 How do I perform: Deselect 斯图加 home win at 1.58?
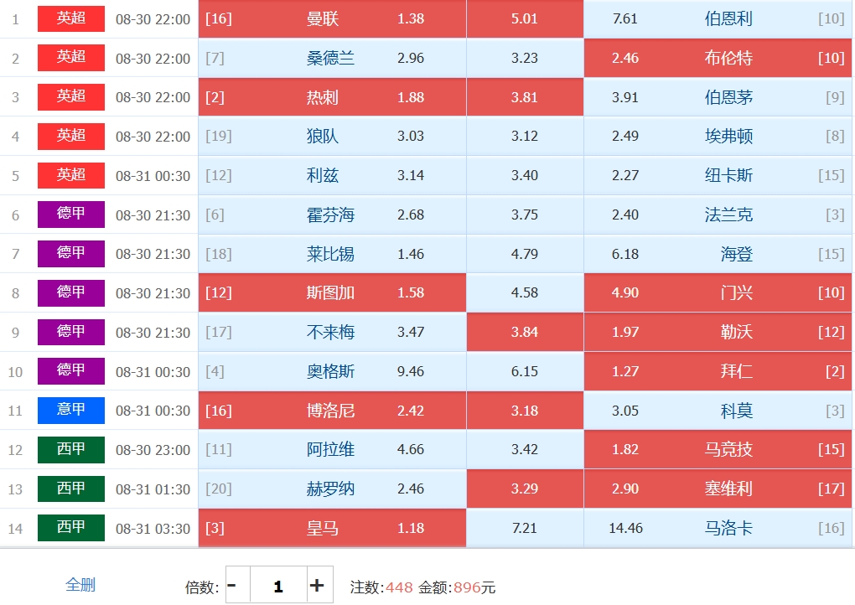(332, 292)
